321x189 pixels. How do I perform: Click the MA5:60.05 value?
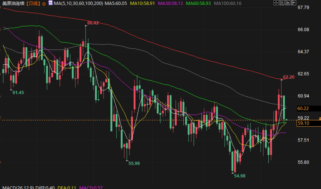click(x=116, y=3)
